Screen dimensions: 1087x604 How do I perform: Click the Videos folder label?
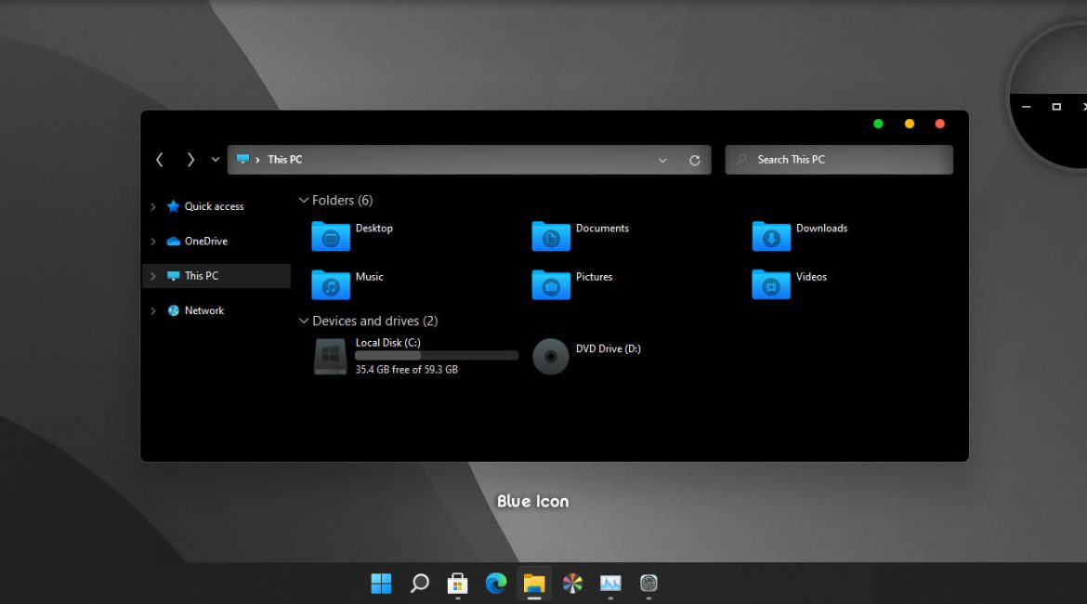tap(811, 277)
